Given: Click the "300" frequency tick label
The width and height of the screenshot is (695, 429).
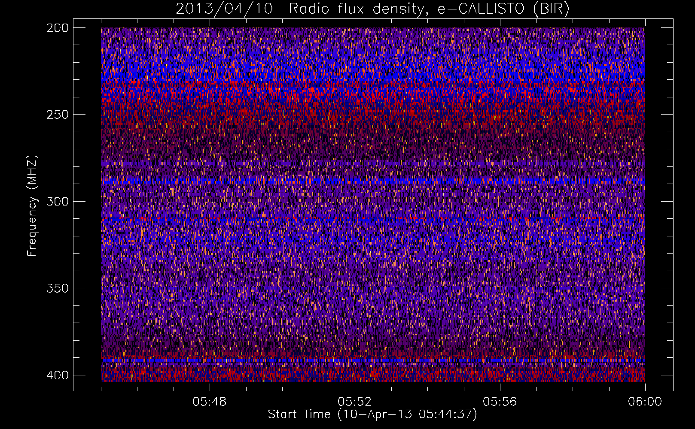Looking at the screenshot, I should [x=57, y=202].
